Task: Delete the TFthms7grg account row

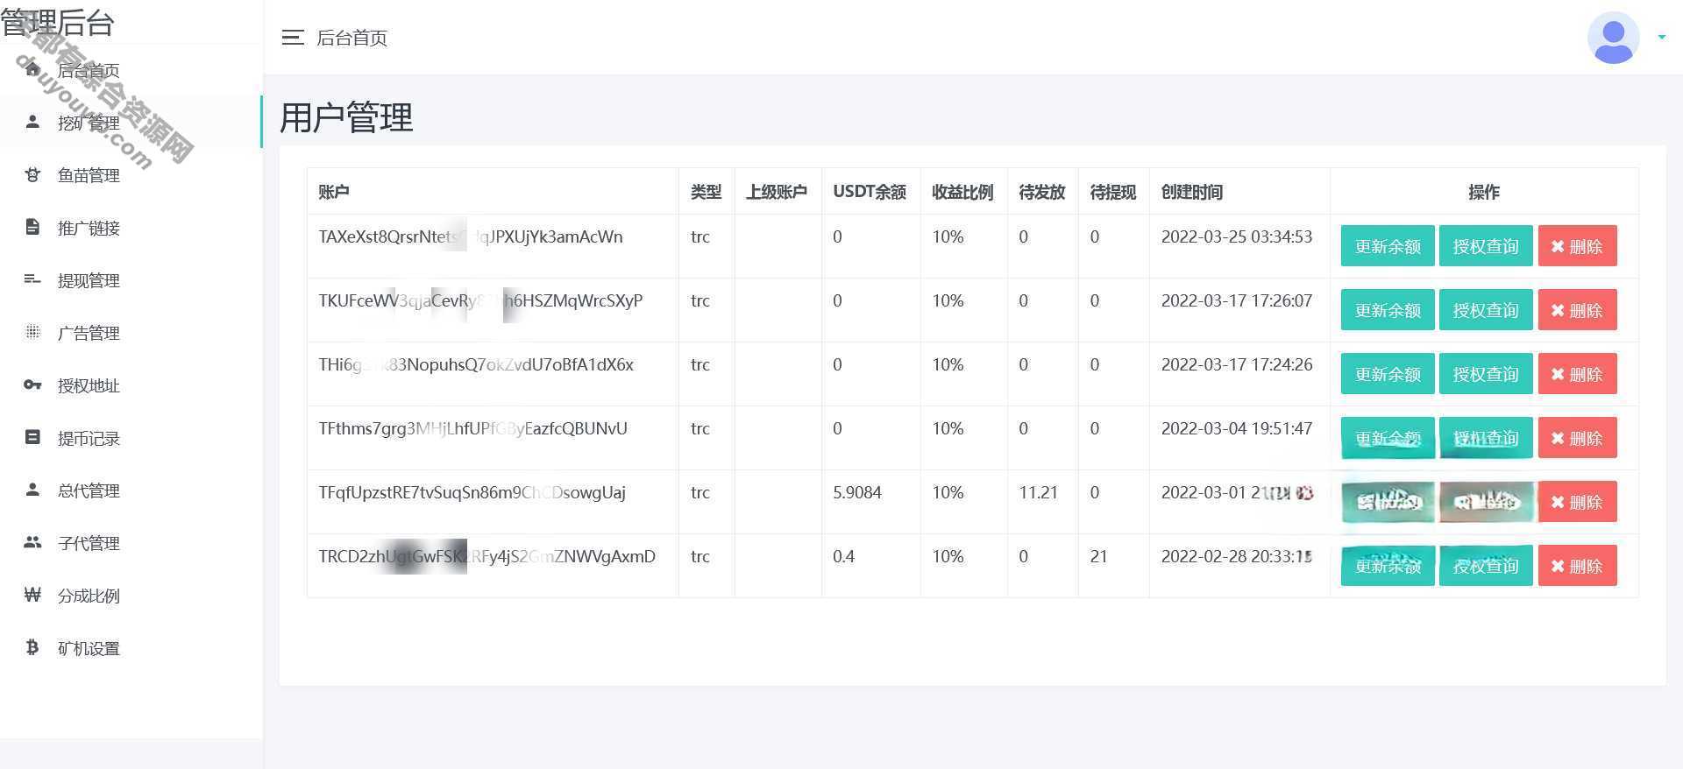Action: click(1577, 438)
